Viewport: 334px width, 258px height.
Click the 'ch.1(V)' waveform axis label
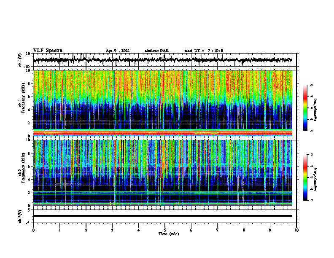(20, 60)
